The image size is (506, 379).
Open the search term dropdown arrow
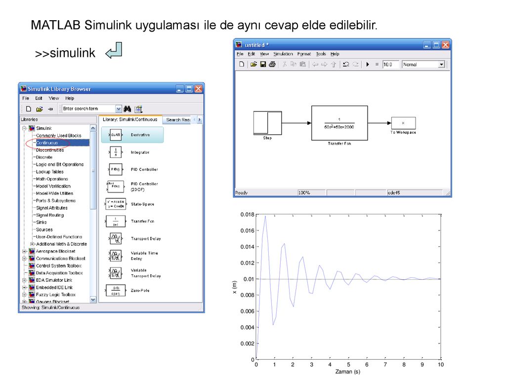(119, 109)
